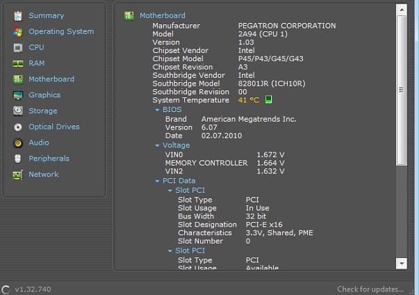Open the Summary section

tap(47, 15)
